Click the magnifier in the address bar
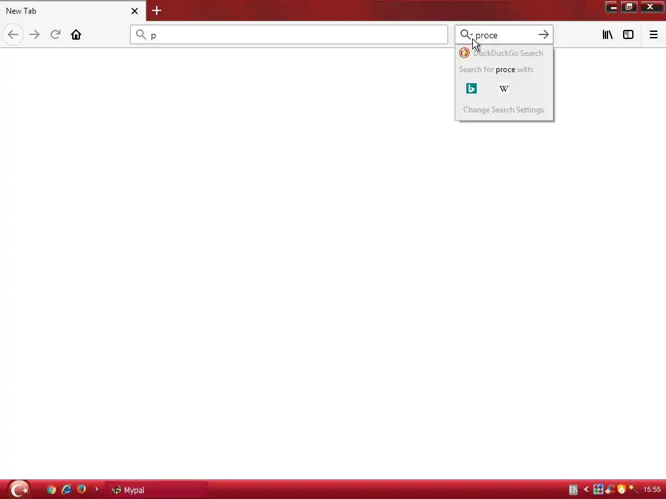666x499 pixels. click(x=141, y=34)
